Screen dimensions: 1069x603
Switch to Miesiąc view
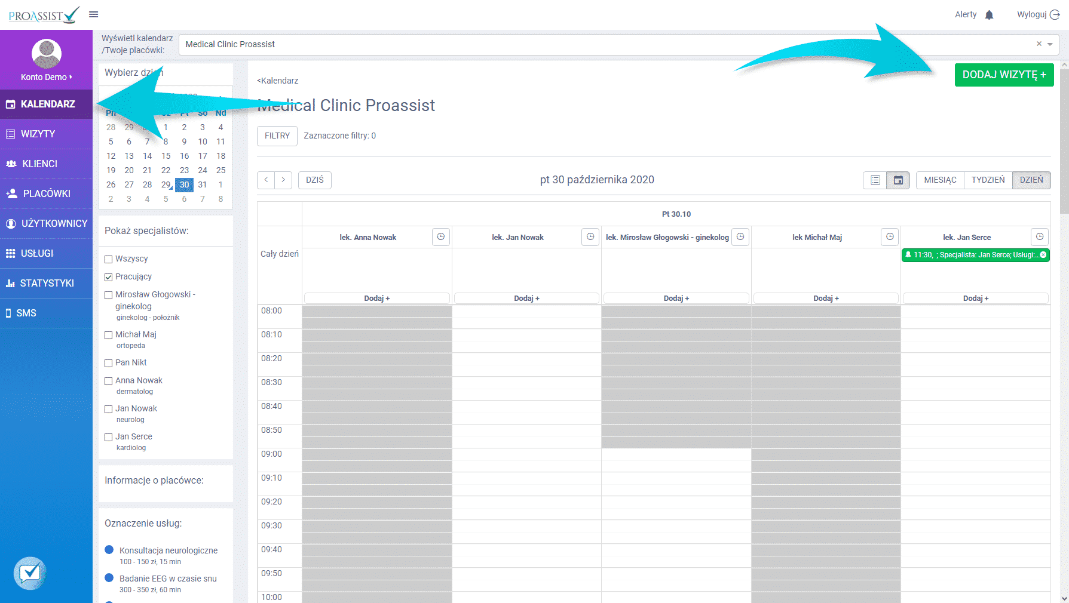(940, 180)
